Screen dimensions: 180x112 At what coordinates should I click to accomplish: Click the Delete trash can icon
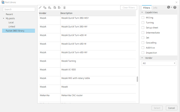(64, 8)
